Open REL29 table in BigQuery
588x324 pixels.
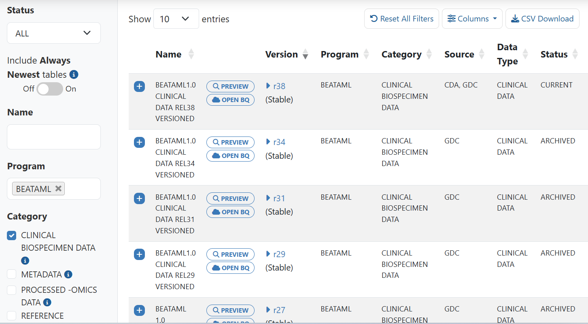[230, 268]
